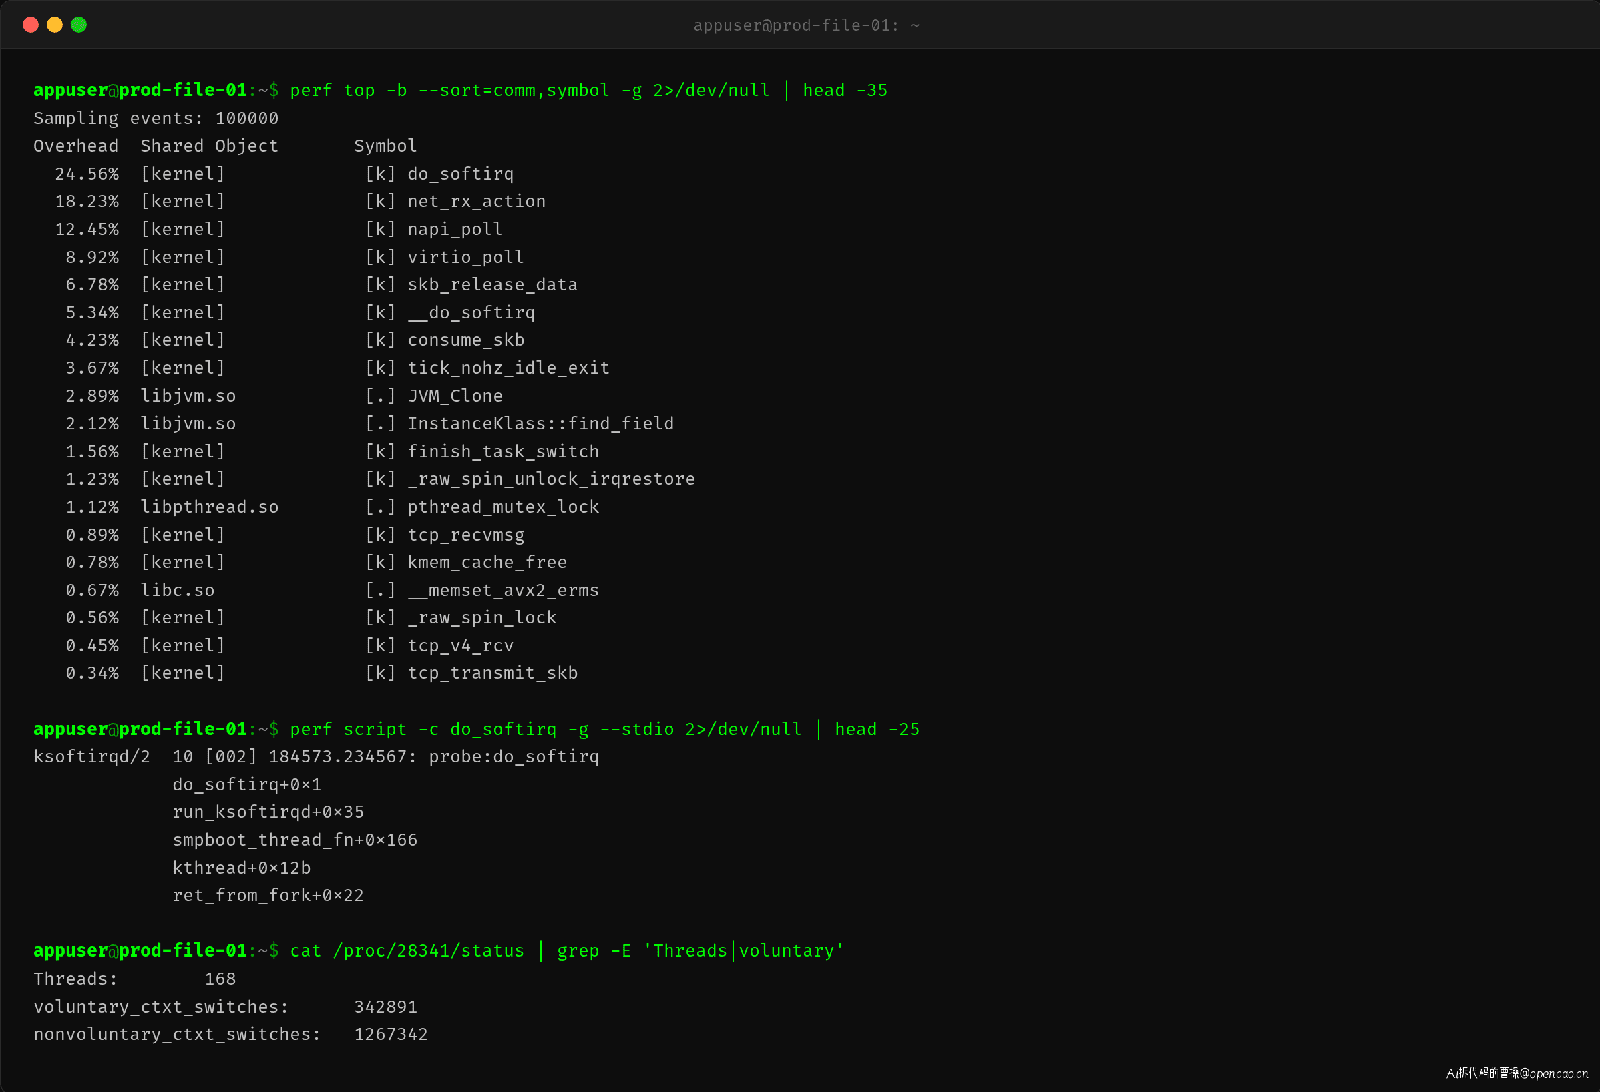Click the 'kmem_cache_free' symbol

(487, 562)
